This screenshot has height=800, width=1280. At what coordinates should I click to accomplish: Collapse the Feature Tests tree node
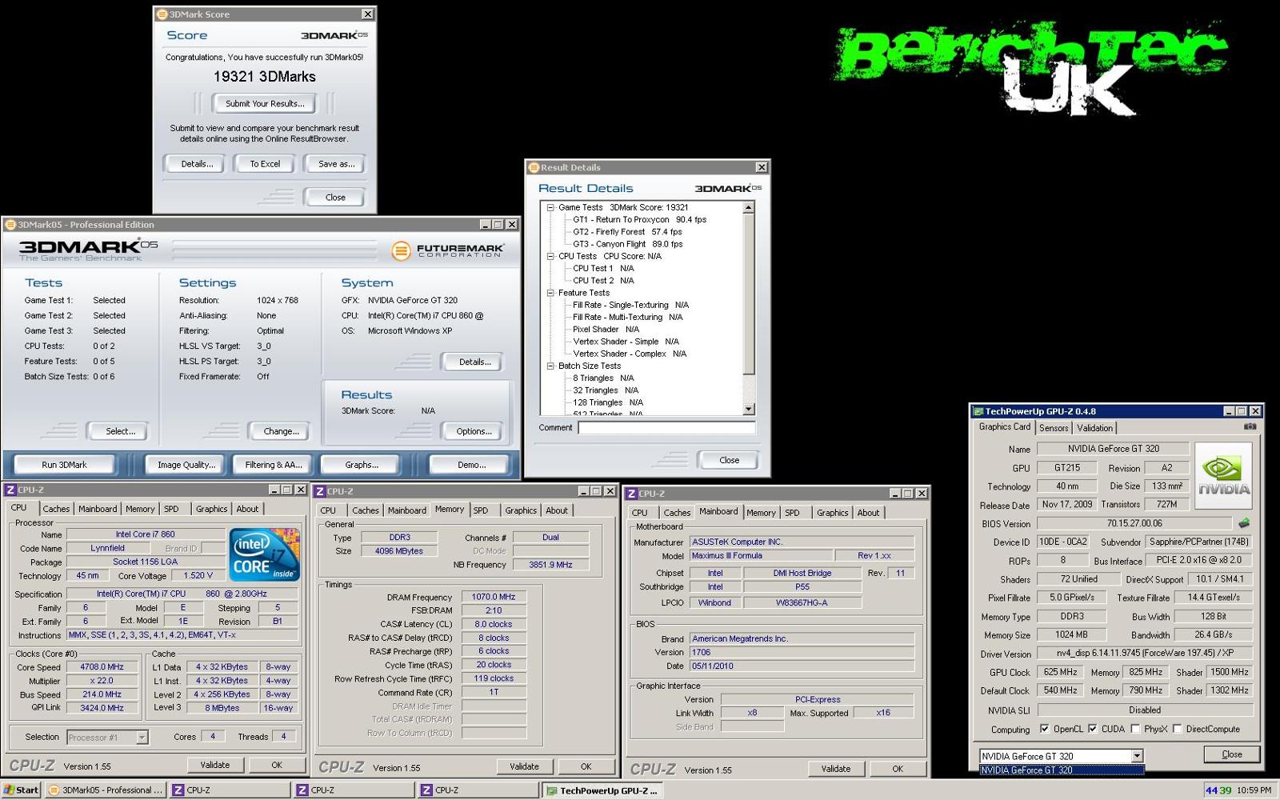550,293
